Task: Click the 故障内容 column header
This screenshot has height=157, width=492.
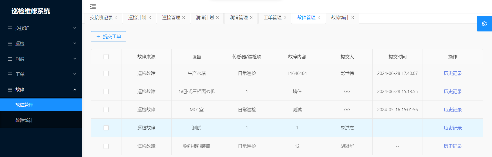Action: coord(297,57)
